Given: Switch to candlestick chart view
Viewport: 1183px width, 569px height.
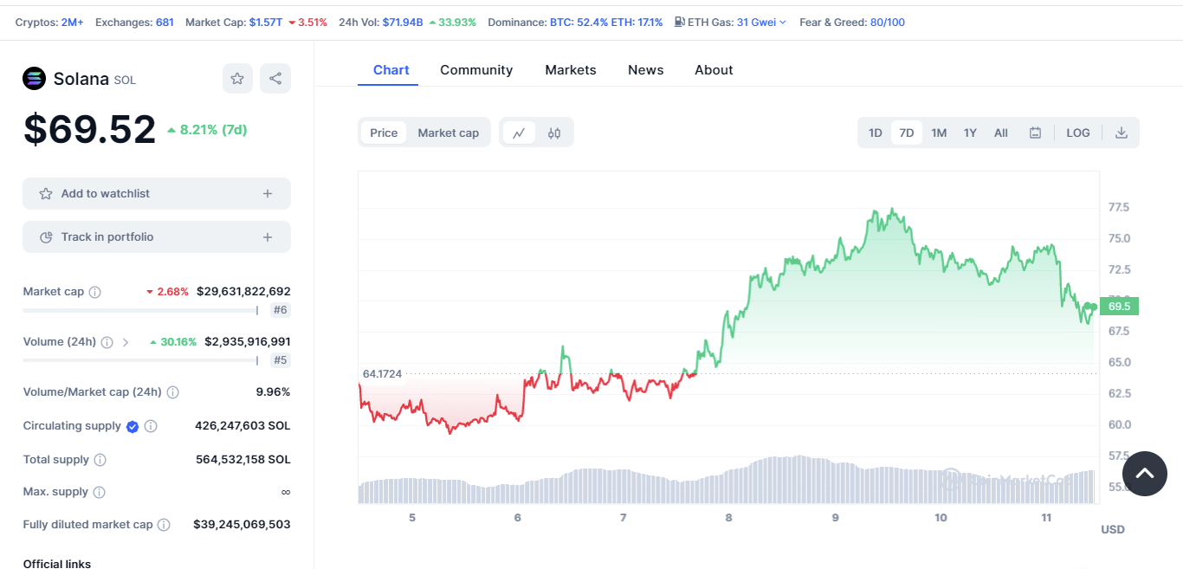Looking at the screenshot, I should (x=554, y=133).
